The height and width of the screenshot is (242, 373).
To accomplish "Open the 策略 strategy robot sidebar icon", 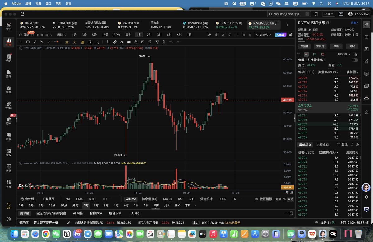I will (x=9, y=90).
